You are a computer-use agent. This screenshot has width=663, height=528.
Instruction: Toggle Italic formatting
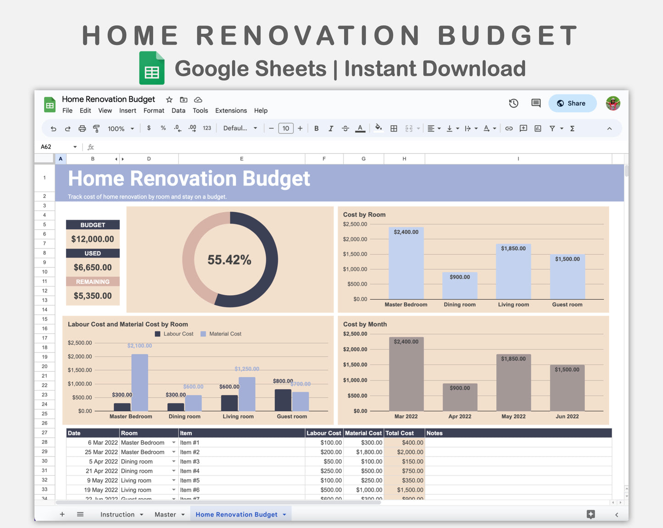331,129
